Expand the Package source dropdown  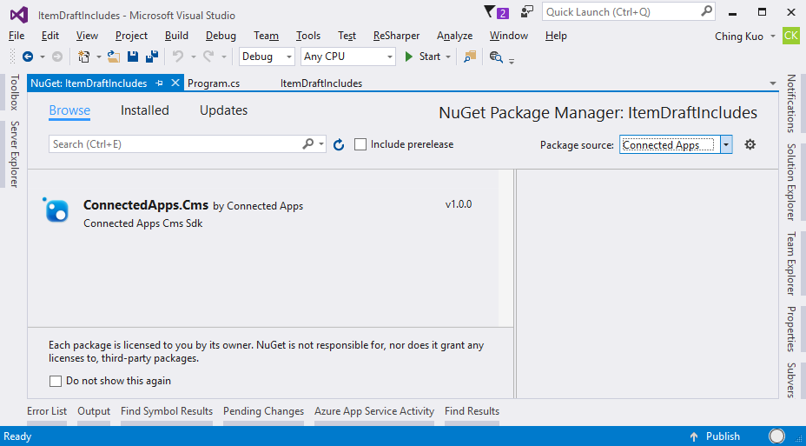click(x=726, y=145)
